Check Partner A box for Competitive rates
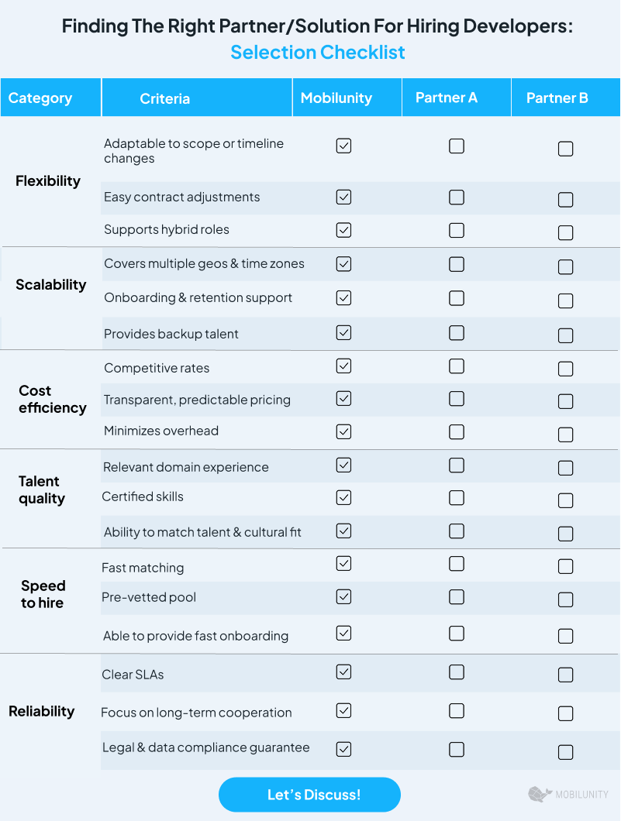 (457, 366)
